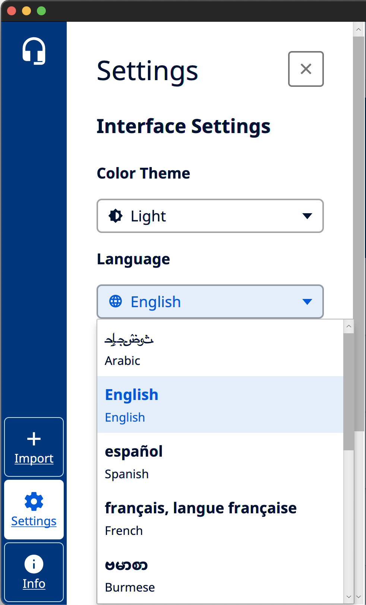Click the language list scroll up arrow
This screenshot has height=605, width=366.
[348, 326]
